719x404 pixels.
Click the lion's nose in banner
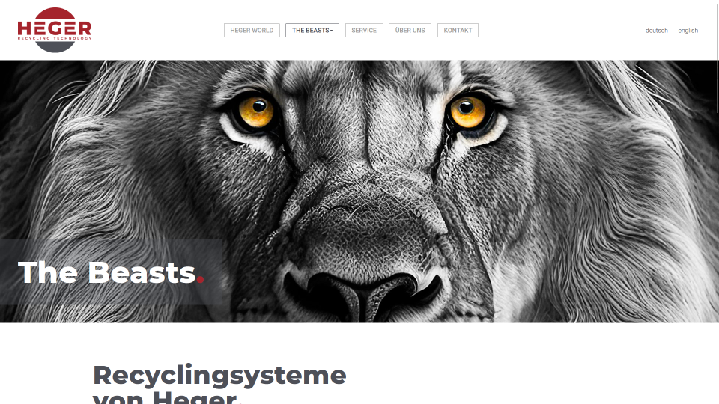point(362,293)
